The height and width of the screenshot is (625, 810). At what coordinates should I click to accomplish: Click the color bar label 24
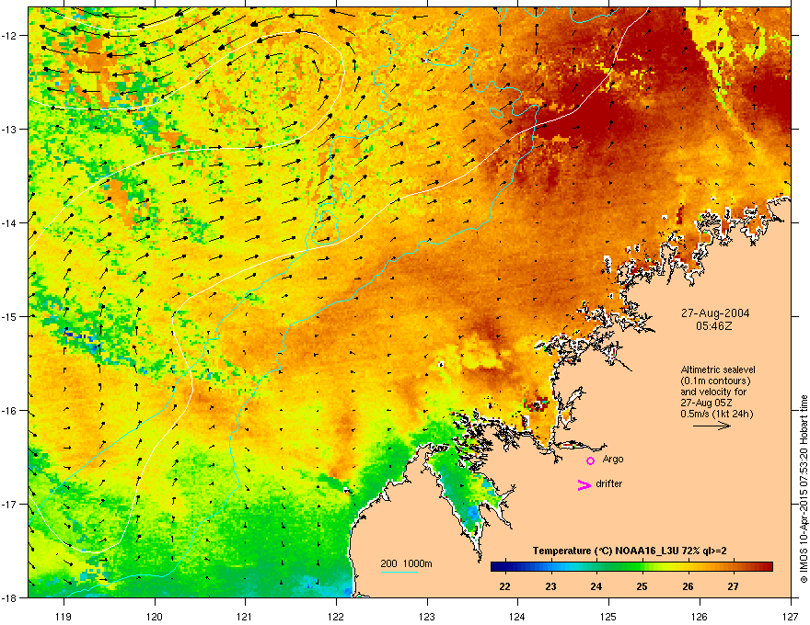click(596, 586)
